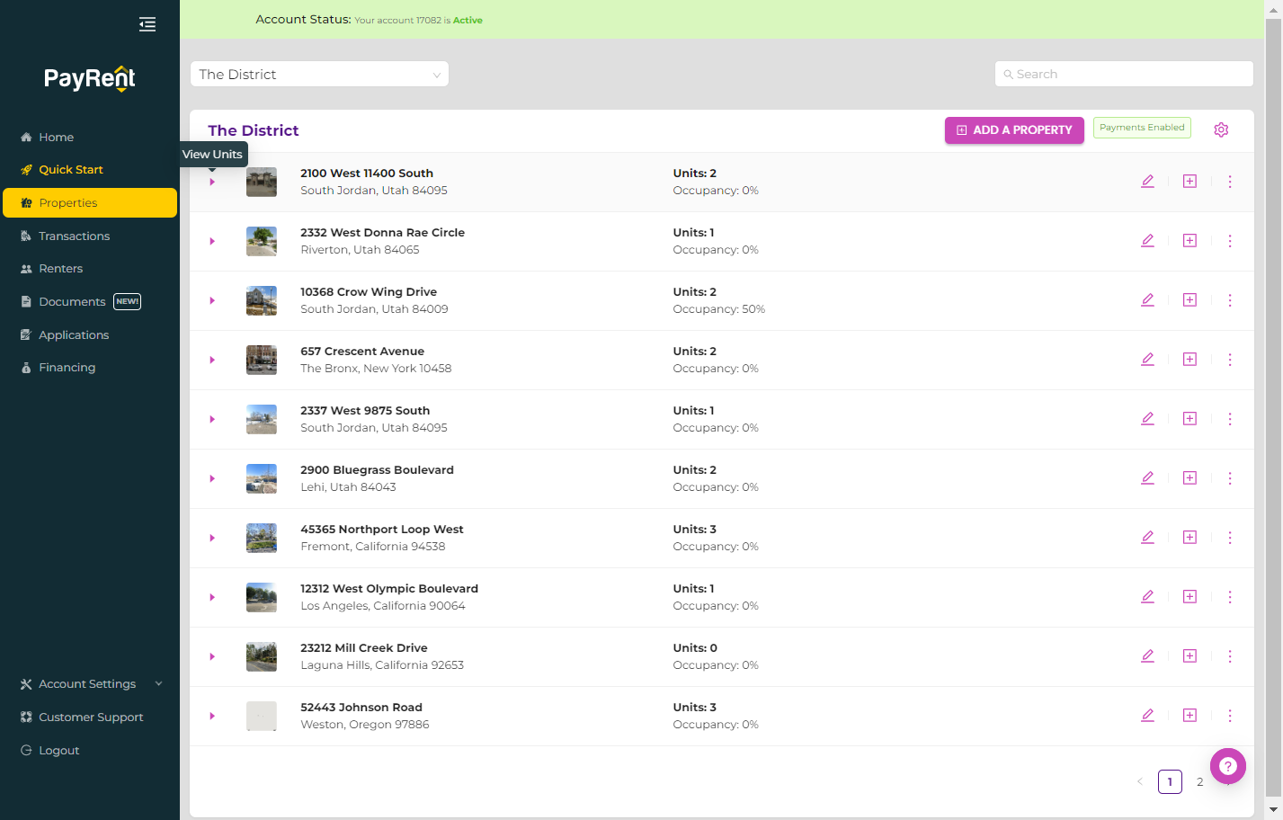Go to page 2 of properties
This screenshot has width=1283, height=820.
pyautogui.click(x=1199, y=782)
